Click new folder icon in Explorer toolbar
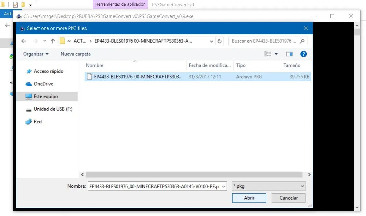The image size is (366, 216). 23,4
